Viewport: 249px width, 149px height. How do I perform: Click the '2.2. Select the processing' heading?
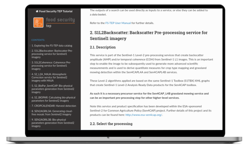(111, 124)
